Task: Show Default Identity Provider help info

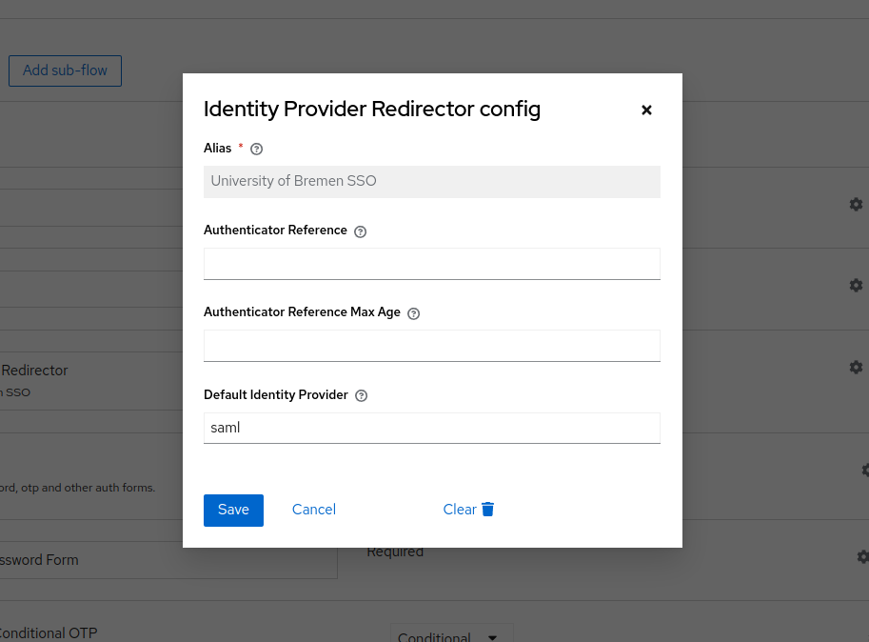Action: click(x=362, y=395)
